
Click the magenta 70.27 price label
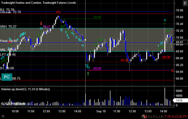click(46, 27)
